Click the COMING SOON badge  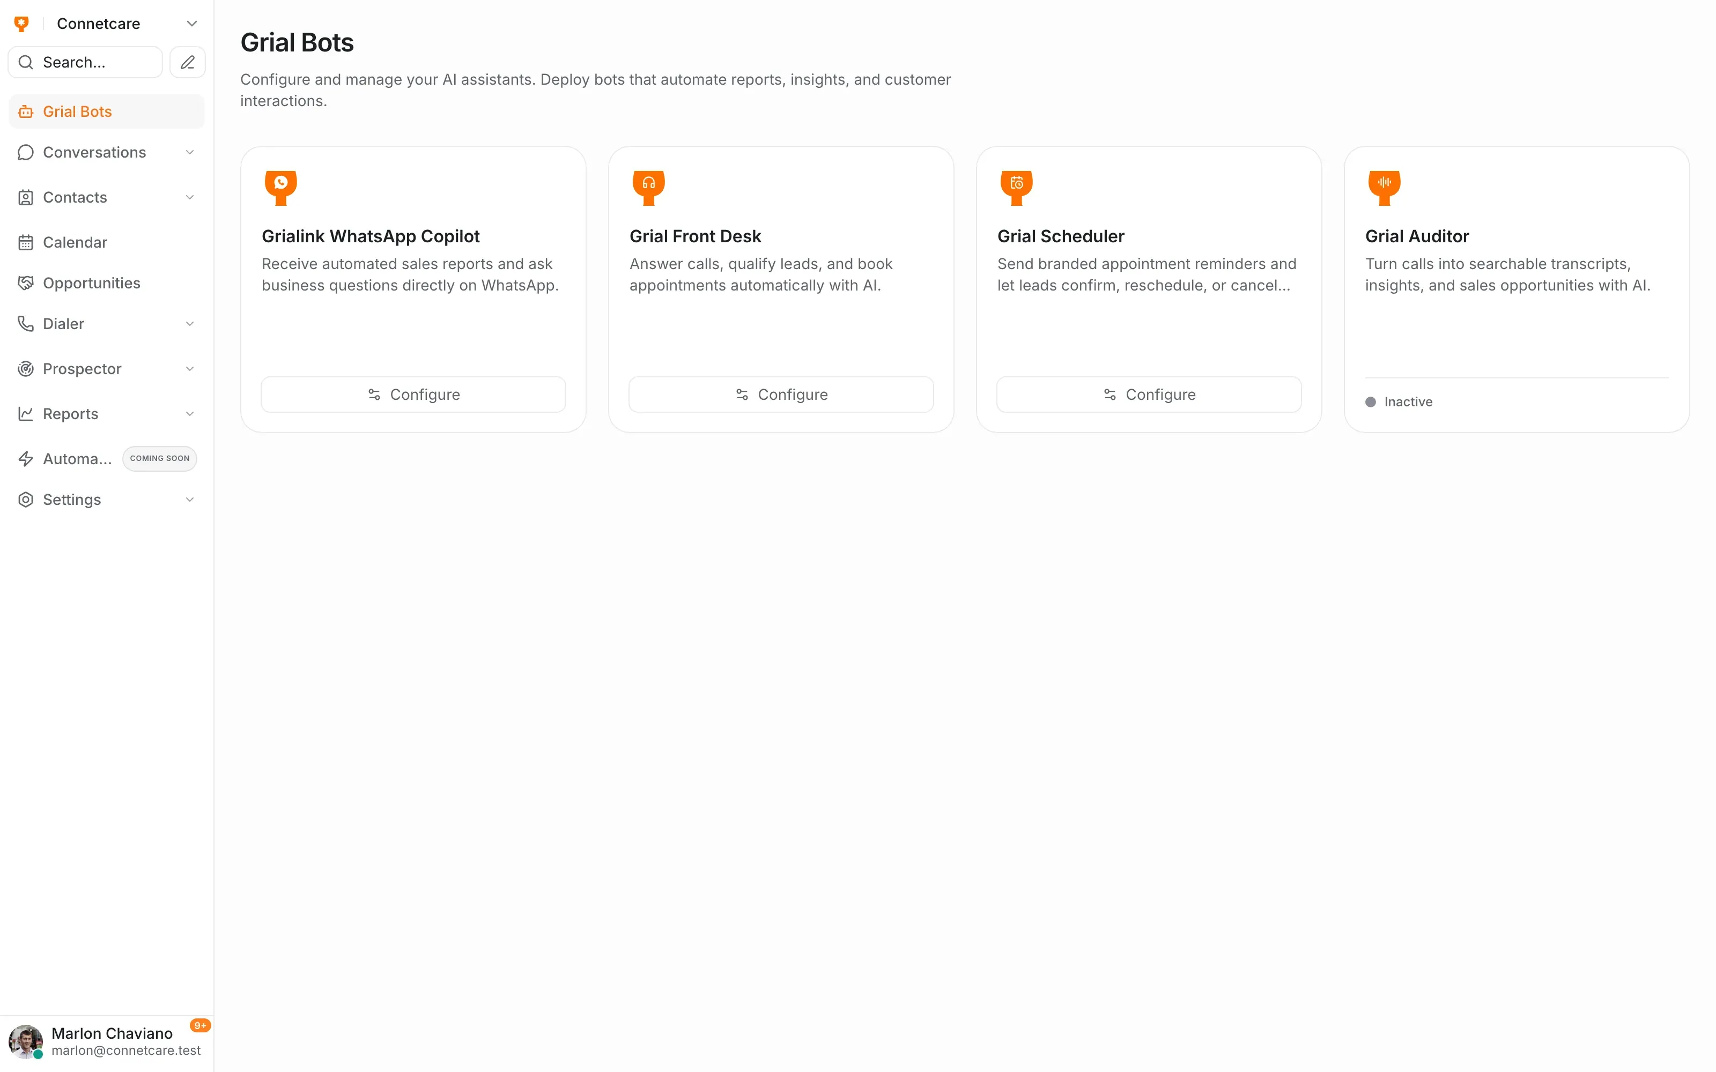tap(160, 459)
